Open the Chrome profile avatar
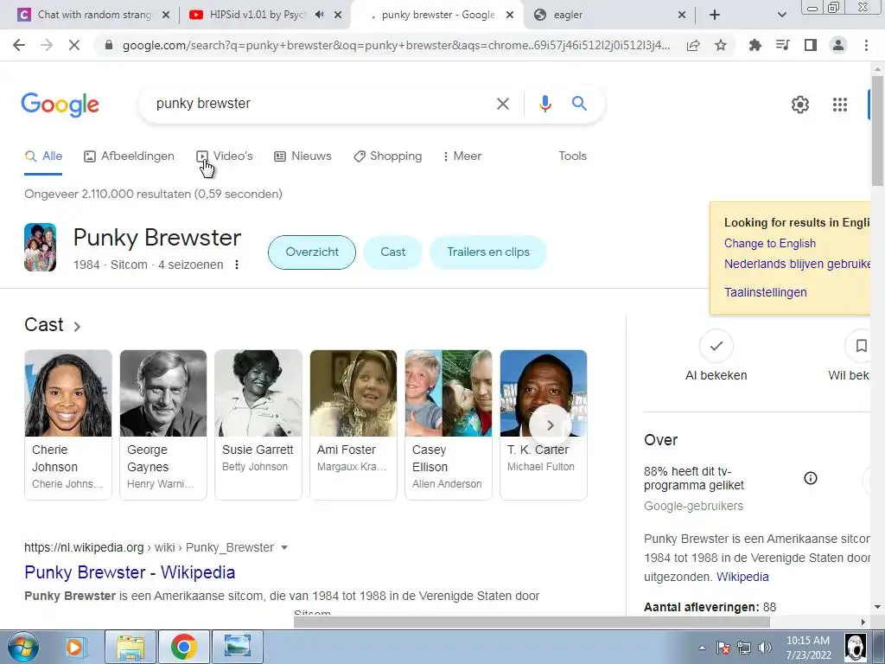The image size is (885, 664). 838,45
